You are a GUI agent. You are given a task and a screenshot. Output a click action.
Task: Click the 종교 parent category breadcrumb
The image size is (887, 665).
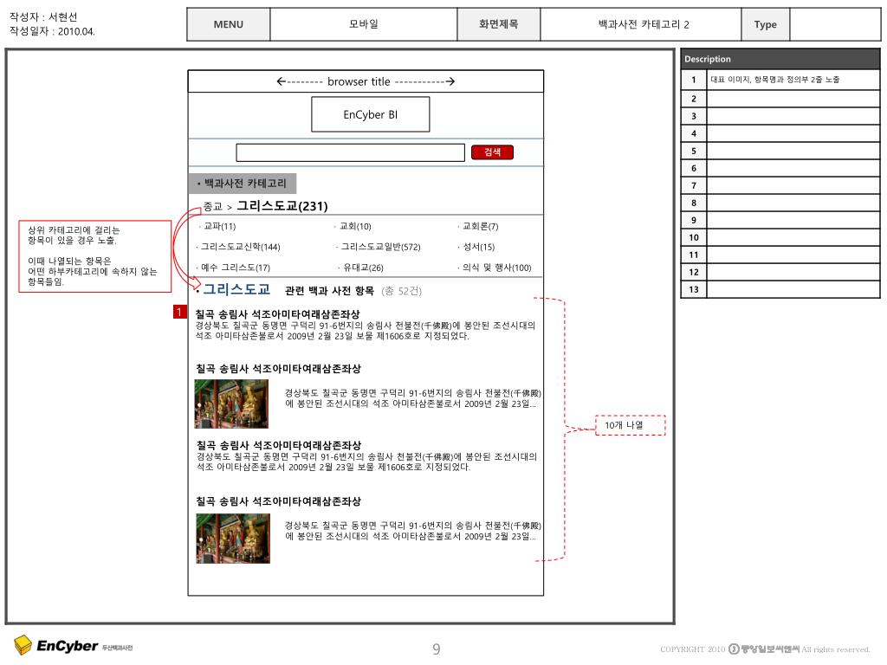(x=213, y=206)
